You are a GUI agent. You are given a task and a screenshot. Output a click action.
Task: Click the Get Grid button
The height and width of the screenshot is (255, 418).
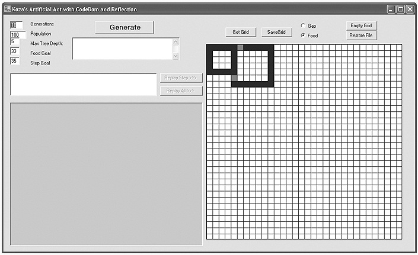[x=241, y=32]
